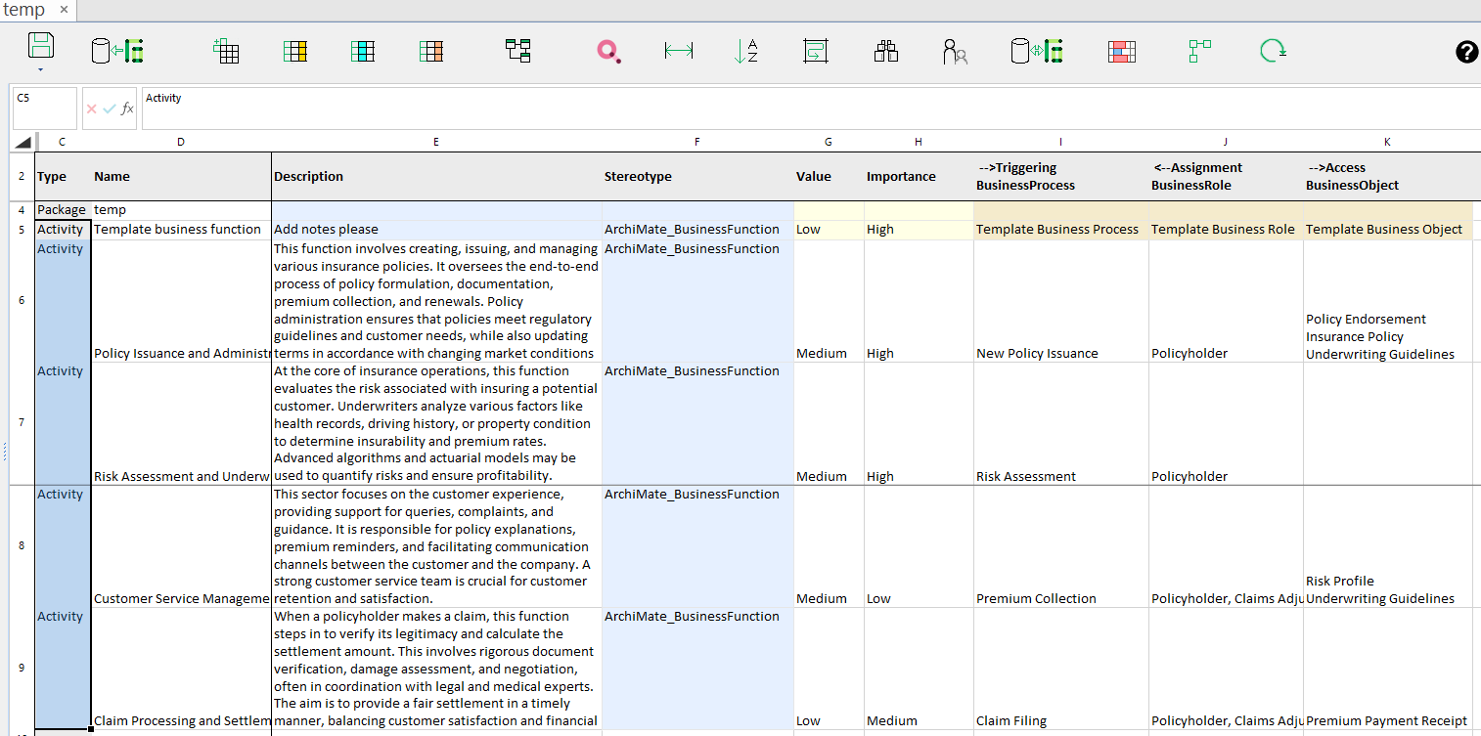Highlight columns orange using the toolbar icon
This screenshot has width=1481, height=736.
pyautogui.click(x=428, y=51)
